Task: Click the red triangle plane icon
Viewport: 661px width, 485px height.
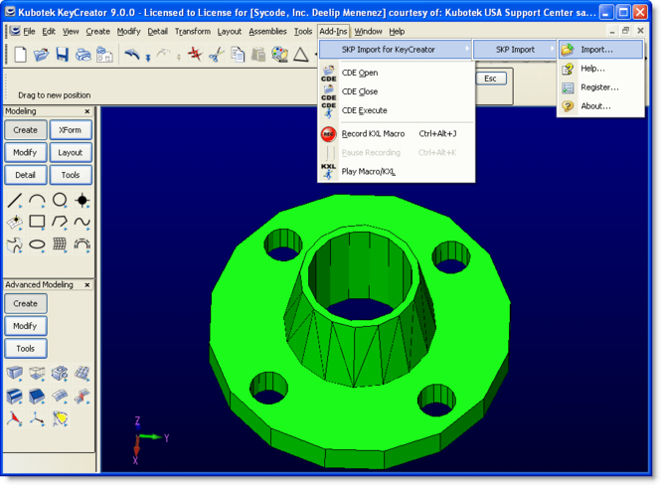Action: [15, 418]
